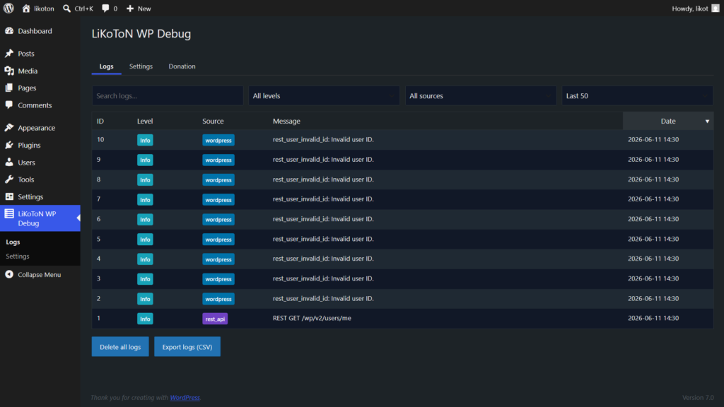This screenshot has height=407, width=724.
Task: Click the wordpress source badge in row 9
Action: (x=218, y=160)
